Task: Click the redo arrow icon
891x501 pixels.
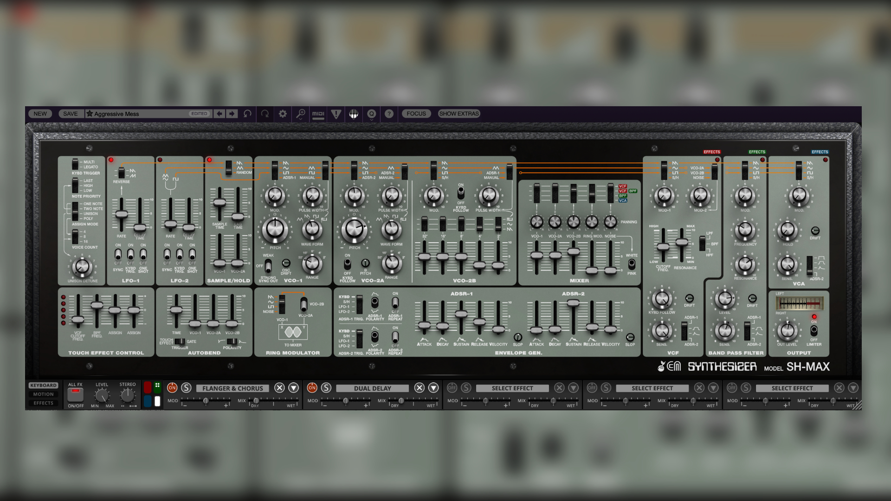Action: coord(265,114)
